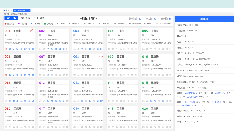Click the 外出检查(2) row
This screenshot has height=131, width=234.
pos(204,88)
